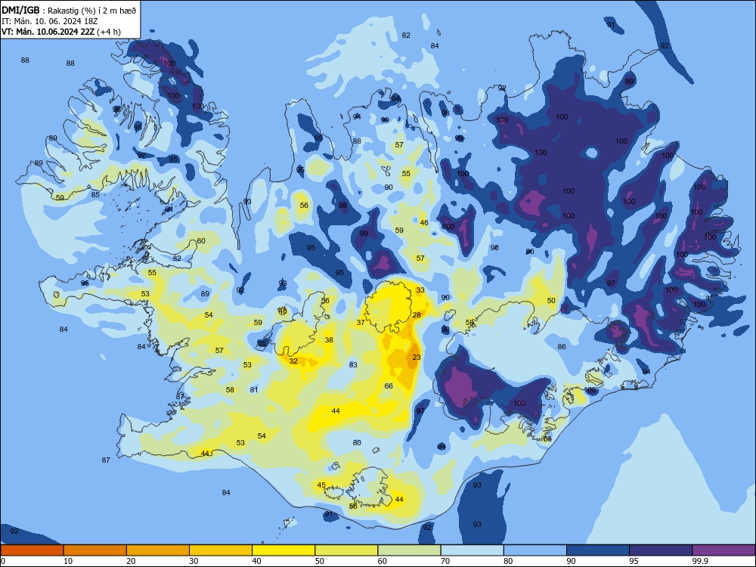Click the 'IT: Mán. 10. 06. 2024 18Z' line
This screenshot has width=756, height=567.
(50, 21)
